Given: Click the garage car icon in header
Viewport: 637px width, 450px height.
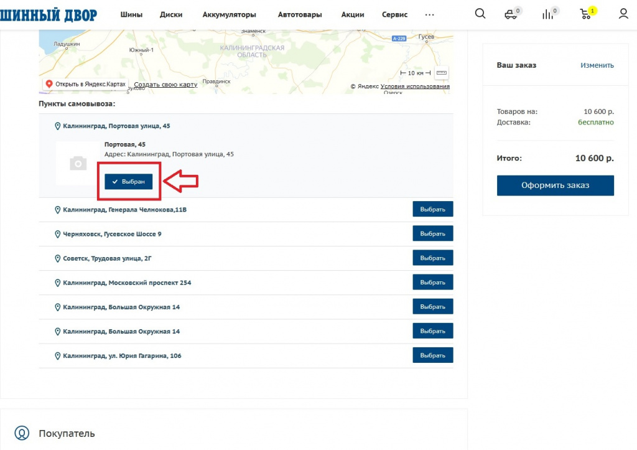Looking at the screenshot, I should [511, 14].
